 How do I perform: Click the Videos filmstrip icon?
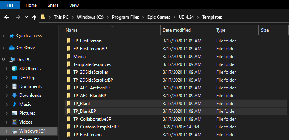(x=15, y=122)
